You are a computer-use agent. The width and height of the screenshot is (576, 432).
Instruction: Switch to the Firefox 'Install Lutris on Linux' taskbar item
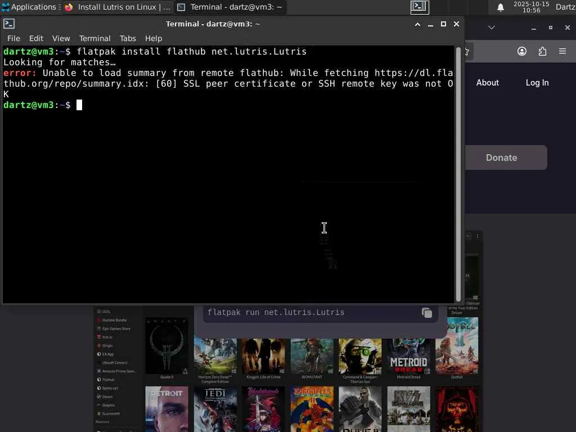118,7
